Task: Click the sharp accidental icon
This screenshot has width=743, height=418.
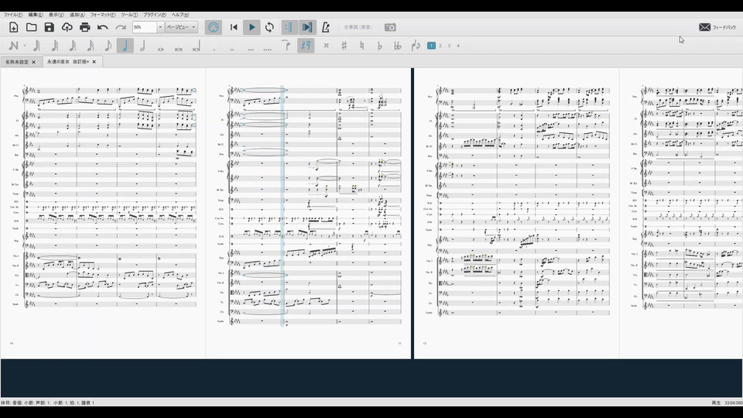Action: (344, 46)
